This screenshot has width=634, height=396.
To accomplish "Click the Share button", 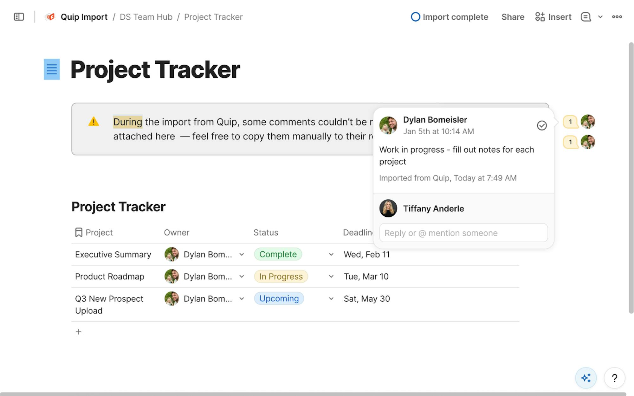I will coord(513,17).
